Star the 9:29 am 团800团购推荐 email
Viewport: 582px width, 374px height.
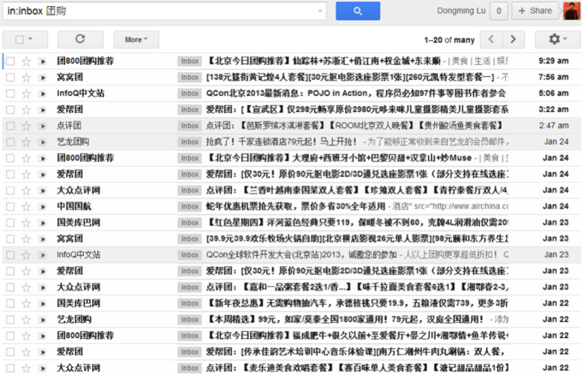click(x=27, y=62)
